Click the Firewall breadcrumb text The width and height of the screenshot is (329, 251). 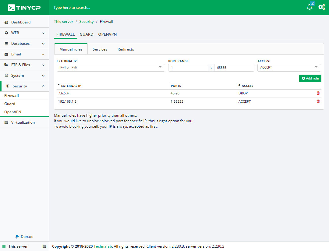[x=106, y=21]
